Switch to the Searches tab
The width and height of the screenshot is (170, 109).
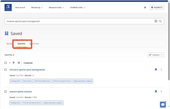21,44
